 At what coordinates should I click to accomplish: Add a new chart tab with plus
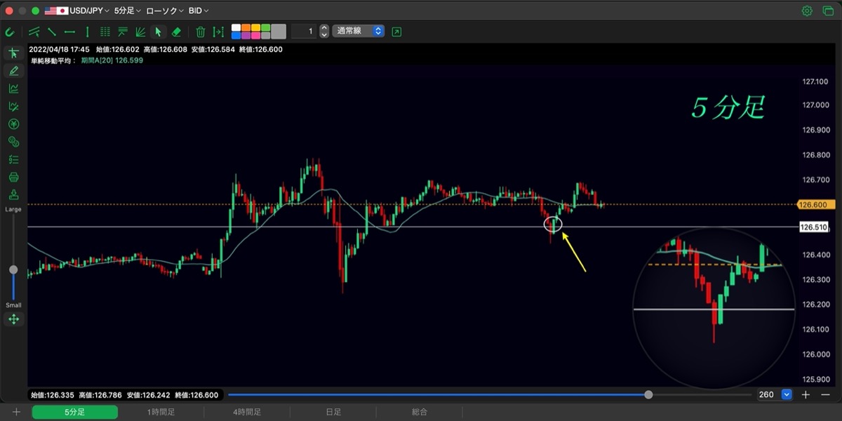click(x=15, y=412)
